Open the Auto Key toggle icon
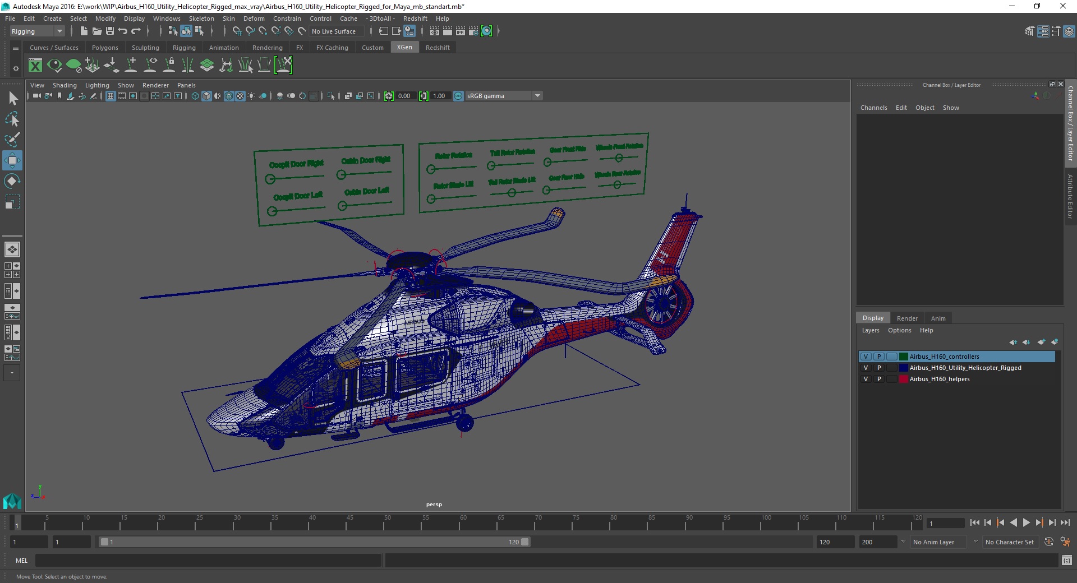The image size is (1077, 583). click(x=1048, y=542)
